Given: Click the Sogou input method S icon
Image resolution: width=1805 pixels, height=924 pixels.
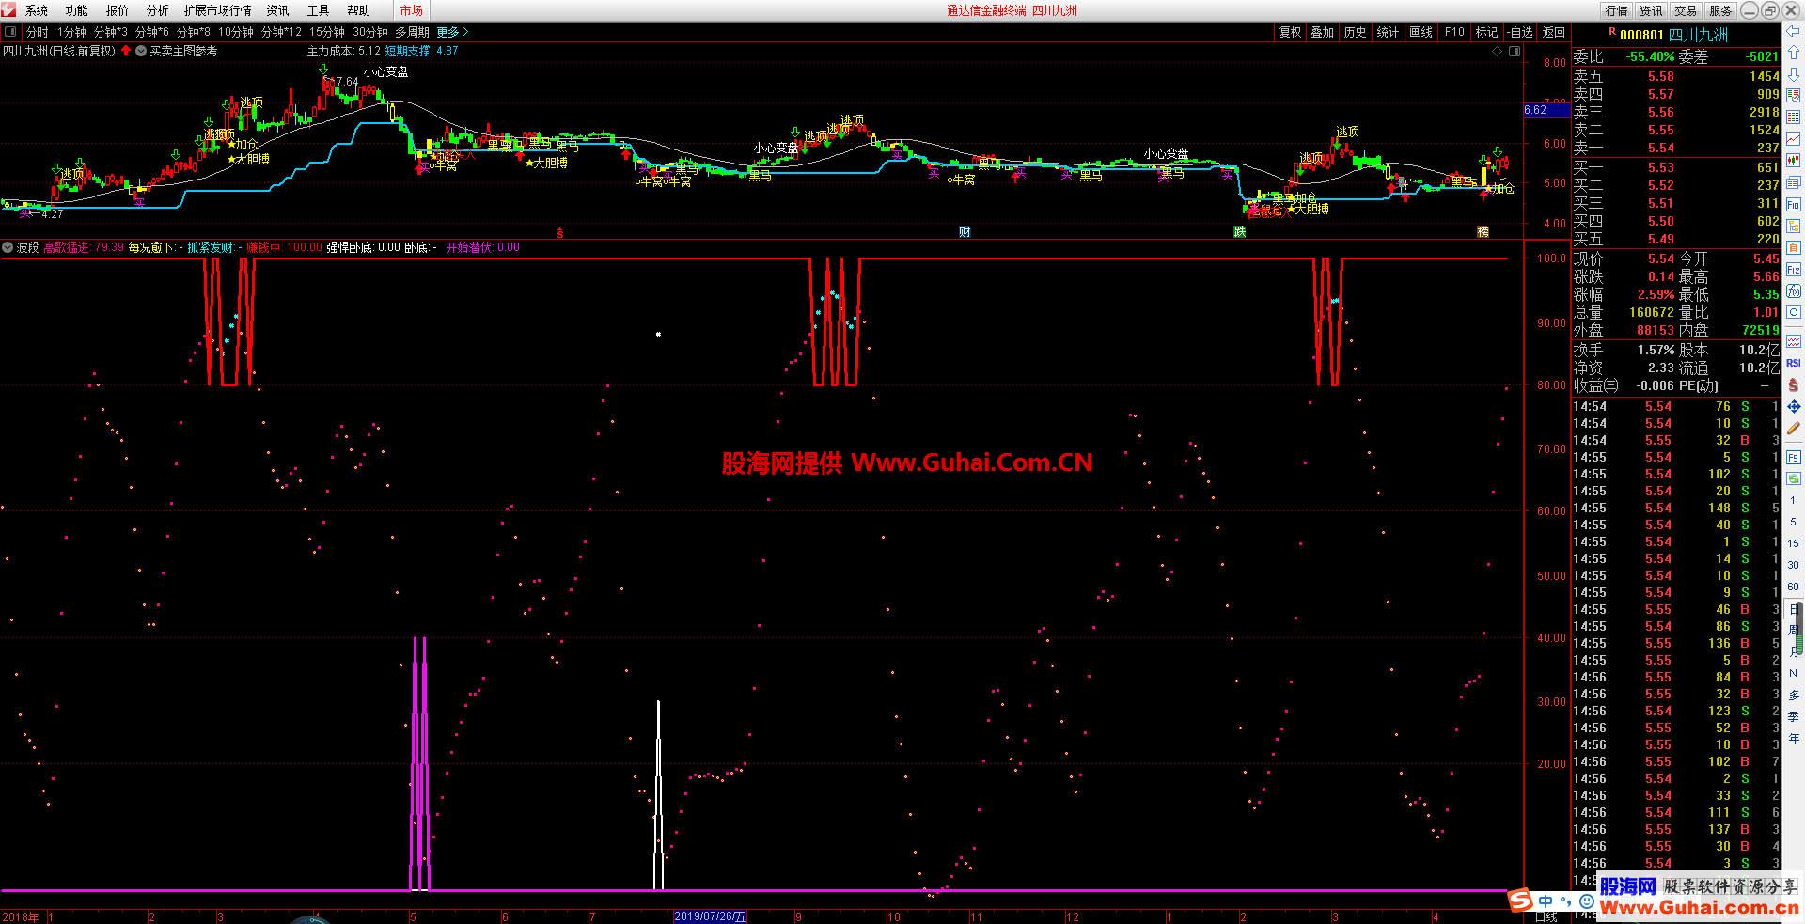Looking at the screenshot, I should point(1520,900).
